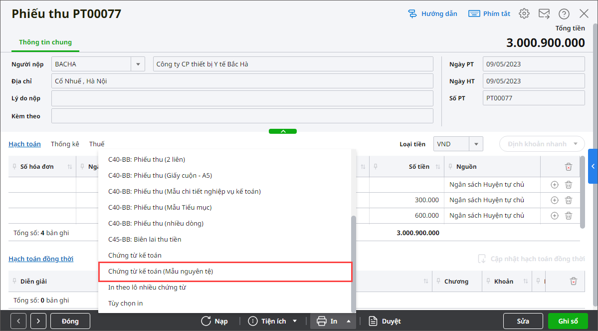Delete the 600.000 row
Image resolution: width=598 pixels, height=331 pixels.
568,216
